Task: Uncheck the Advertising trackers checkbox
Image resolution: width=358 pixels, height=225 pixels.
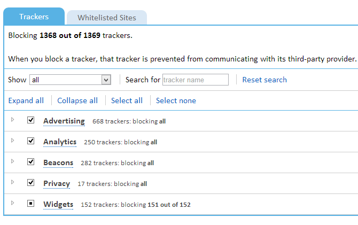Action: click(31, 120)
